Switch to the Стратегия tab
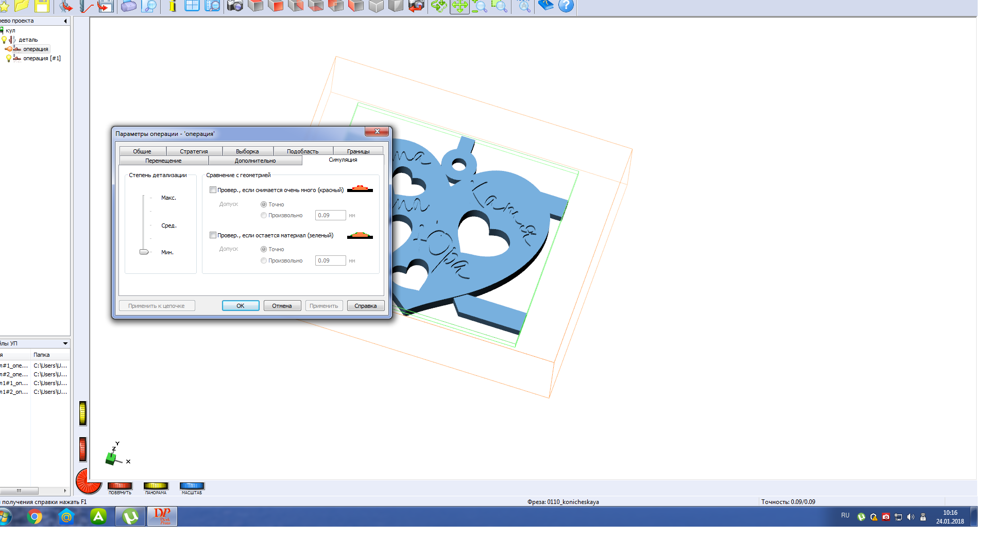This screenshot has height=556, width=989. [x=194, y=151]
